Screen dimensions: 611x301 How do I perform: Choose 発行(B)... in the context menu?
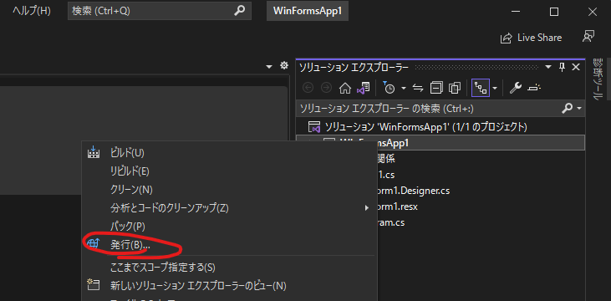[x=229, y=244]
